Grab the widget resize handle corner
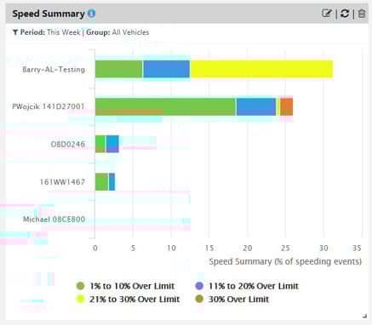This screenshot has width=372, height=325. click(364, 316)
